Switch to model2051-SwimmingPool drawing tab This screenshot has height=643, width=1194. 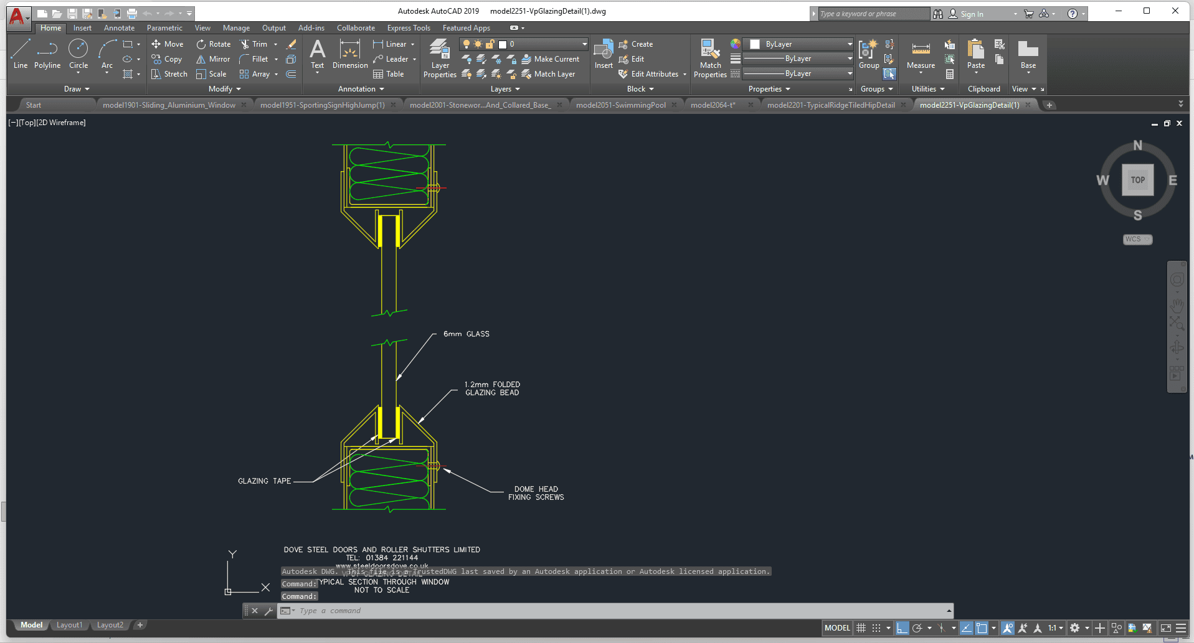tap(620, 105)
